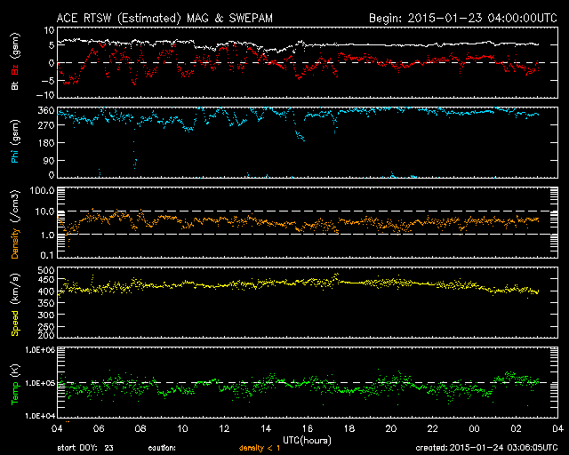Click the green Temp (K) axis label
569x455 pixels.
point(13,383)
